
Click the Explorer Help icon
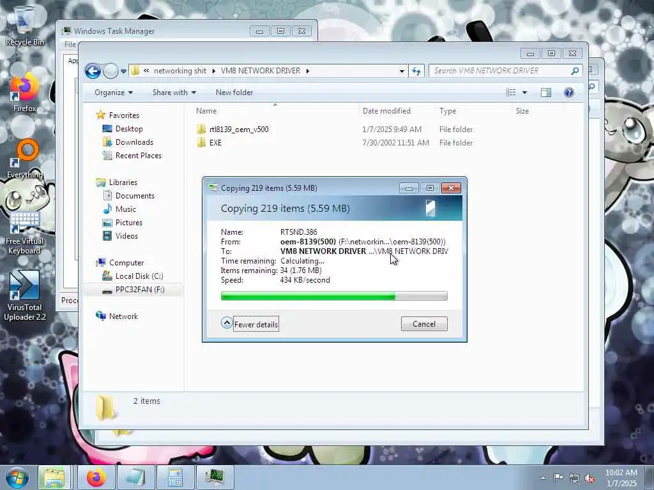(x=569, y=93)
